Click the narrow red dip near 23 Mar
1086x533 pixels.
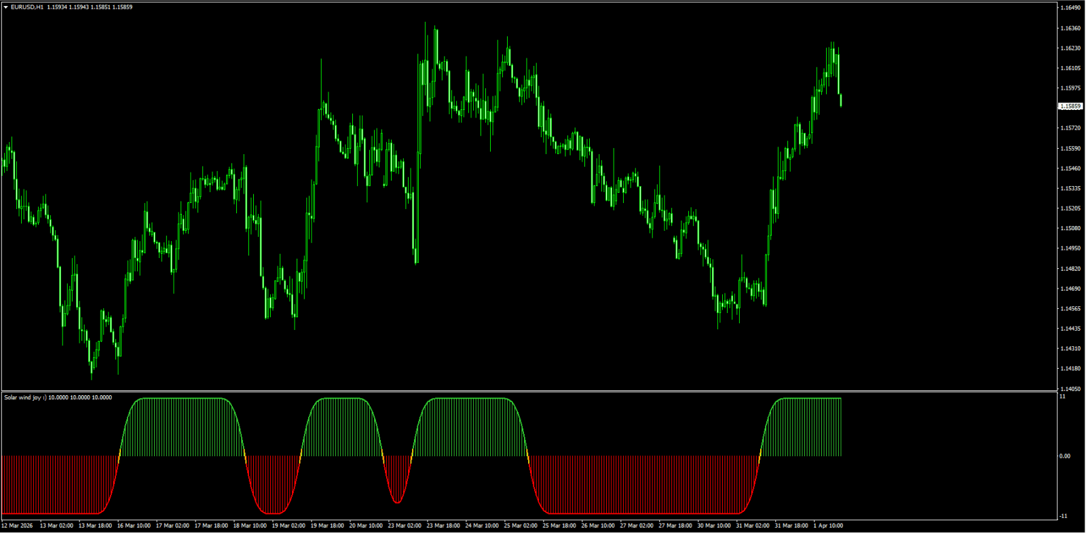tap(398, 479)
